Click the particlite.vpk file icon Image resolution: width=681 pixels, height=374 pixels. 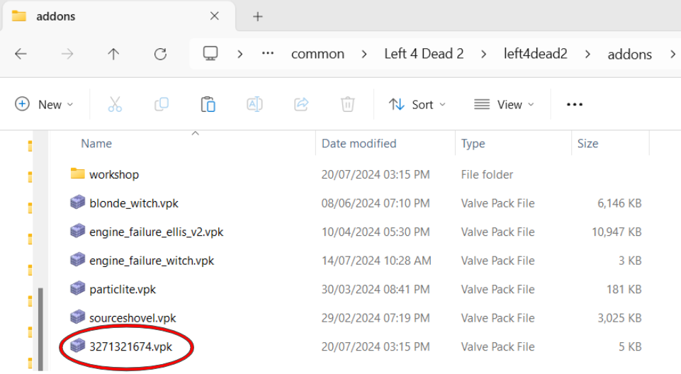coord(78,288)
